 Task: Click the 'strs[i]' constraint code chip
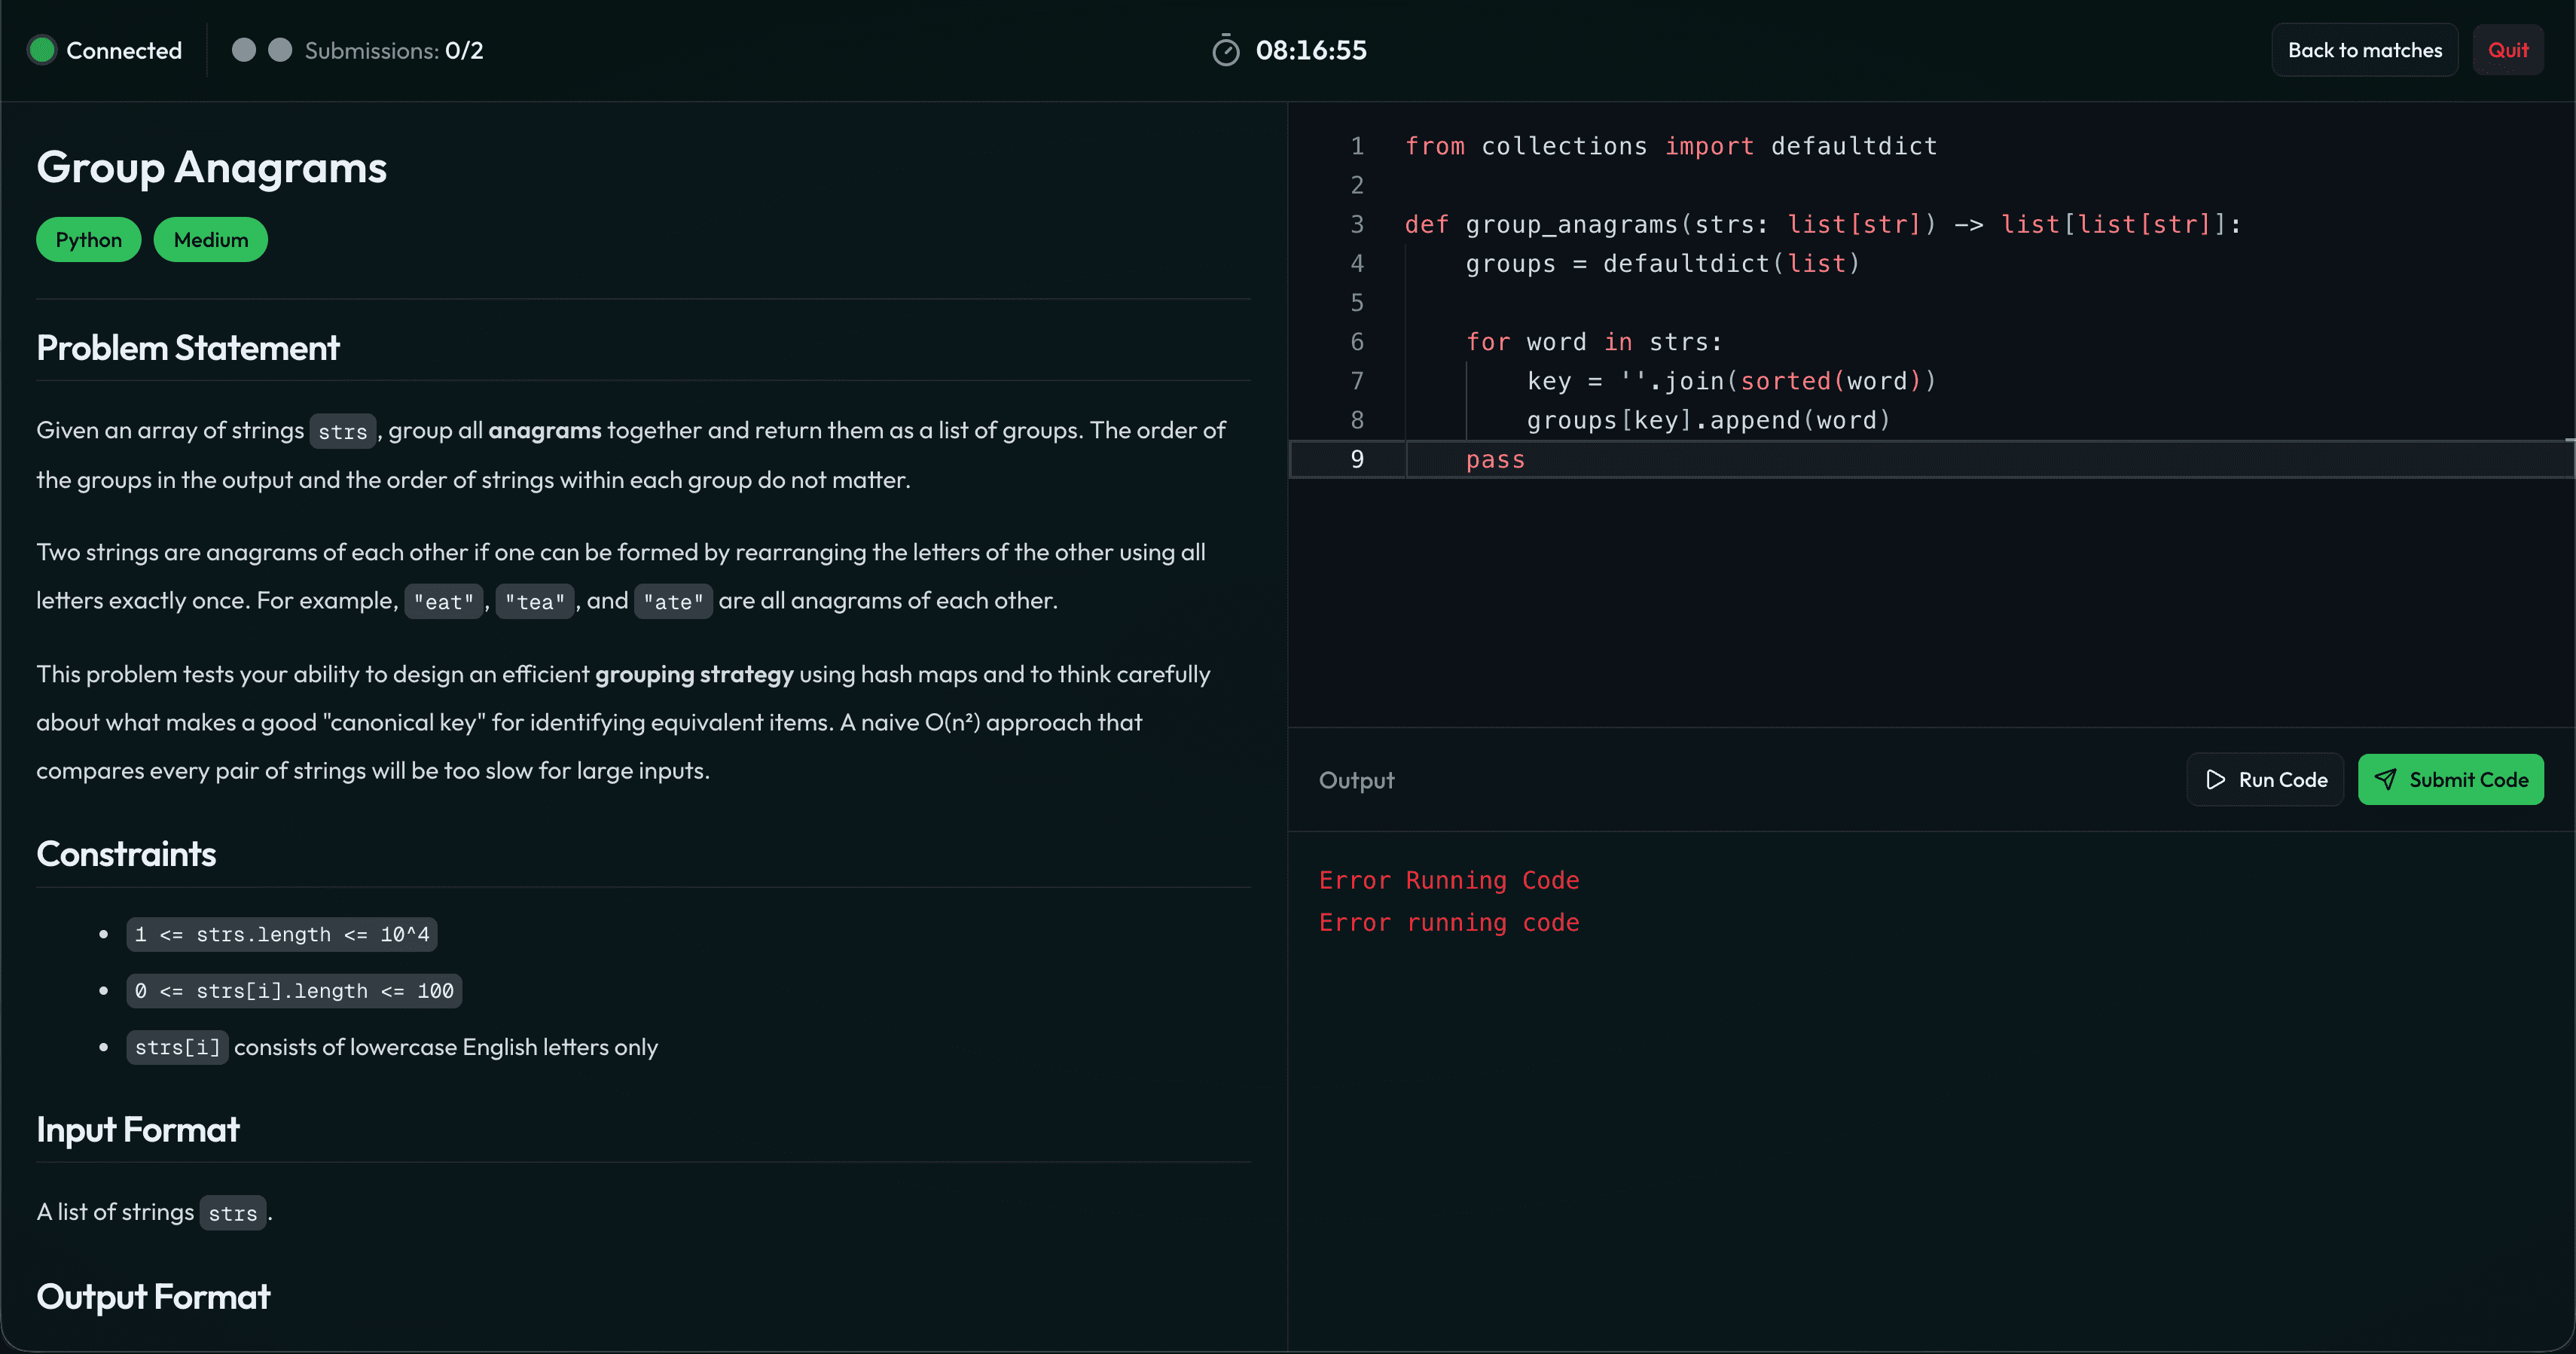[x=177, y=1048]
